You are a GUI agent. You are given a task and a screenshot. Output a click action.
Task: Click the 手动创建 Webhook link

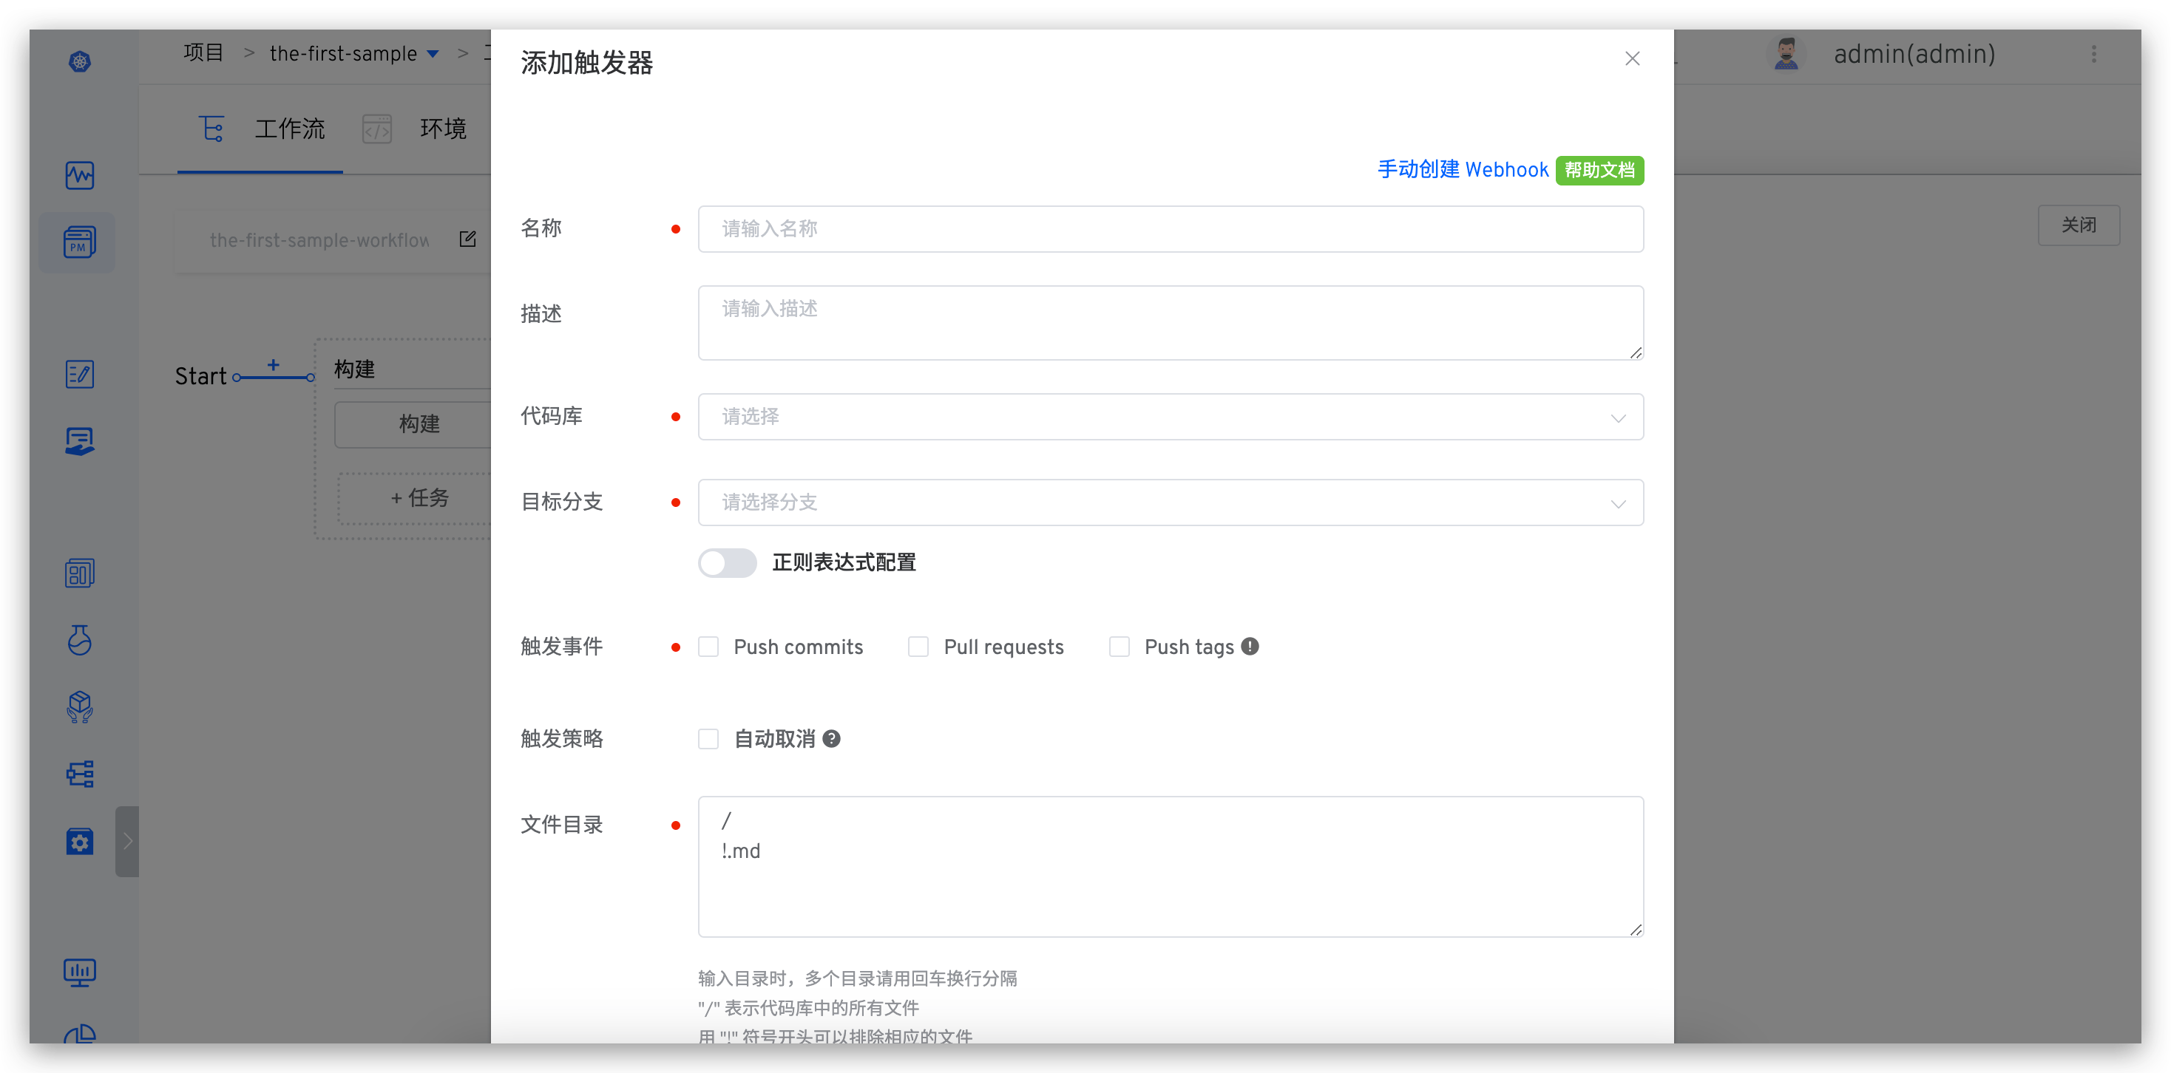pyautogui.click(x=1463, y=169)
